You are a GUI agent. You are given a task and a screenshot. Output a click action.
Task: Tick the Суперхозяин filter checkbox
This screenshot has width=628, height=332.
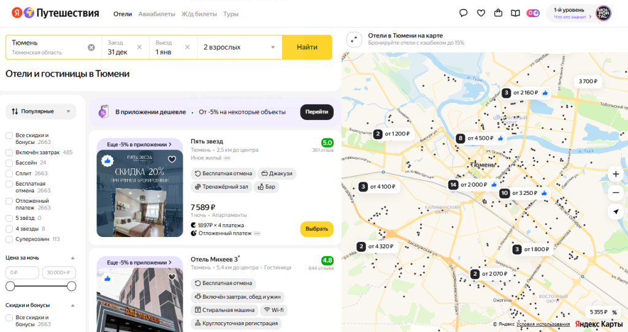[9, 240]
